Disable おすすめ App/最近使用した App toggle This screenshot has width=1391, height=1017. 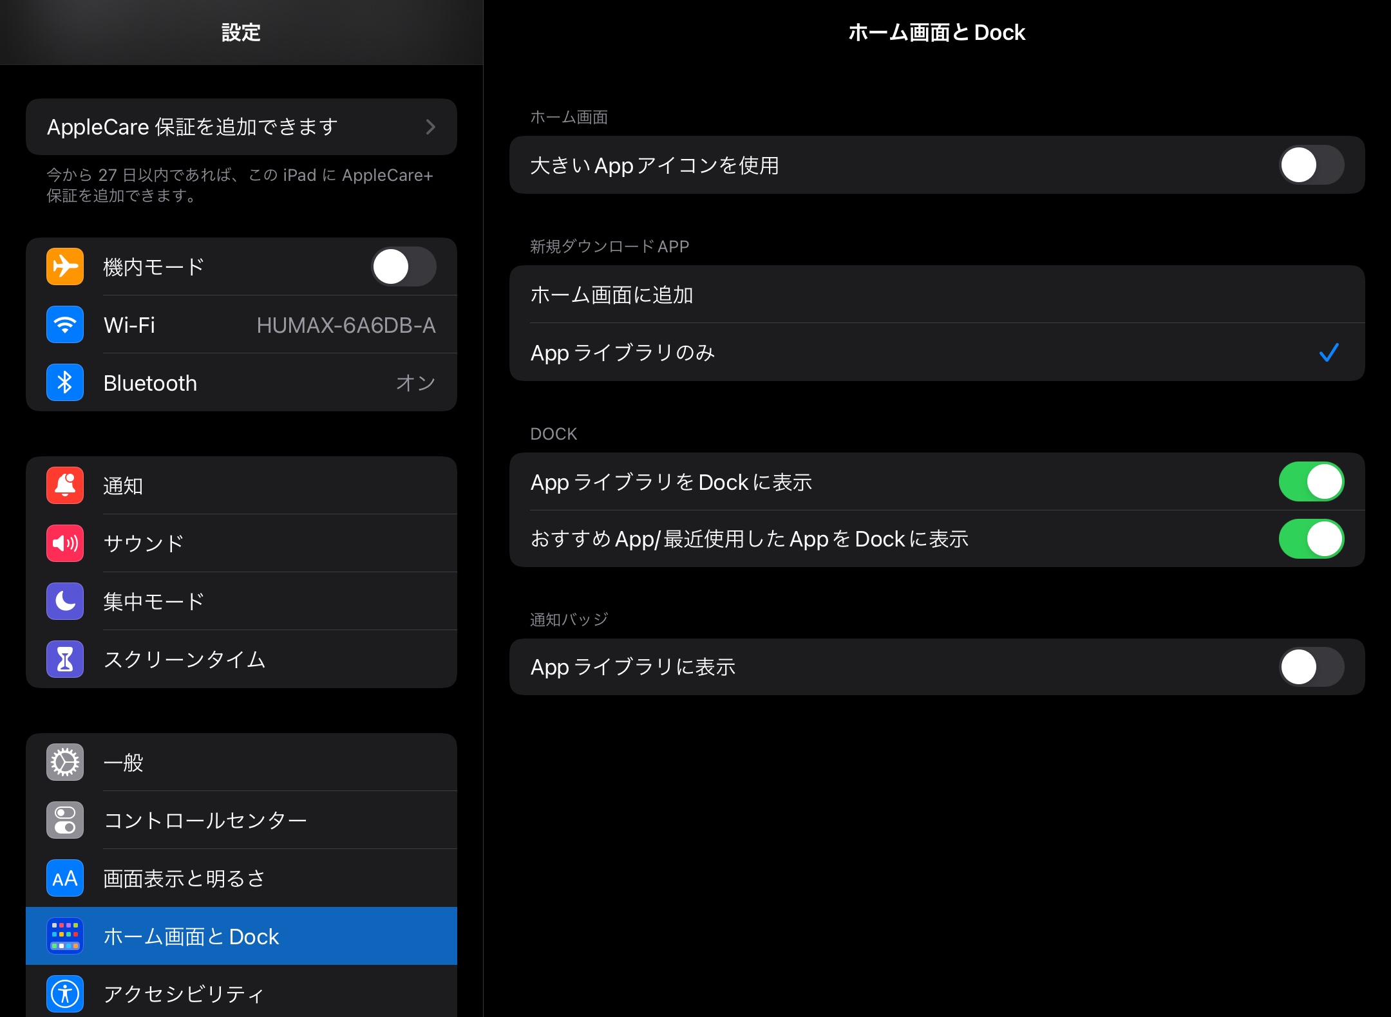pos(1311,539)
